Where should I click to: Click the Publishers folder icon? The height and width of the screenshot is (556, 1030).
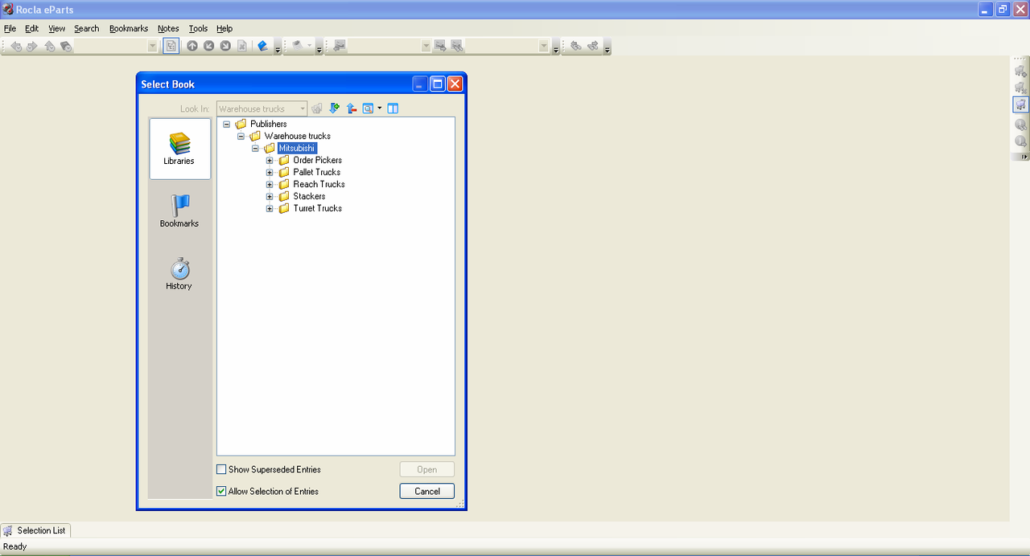(x=241, y=124)
